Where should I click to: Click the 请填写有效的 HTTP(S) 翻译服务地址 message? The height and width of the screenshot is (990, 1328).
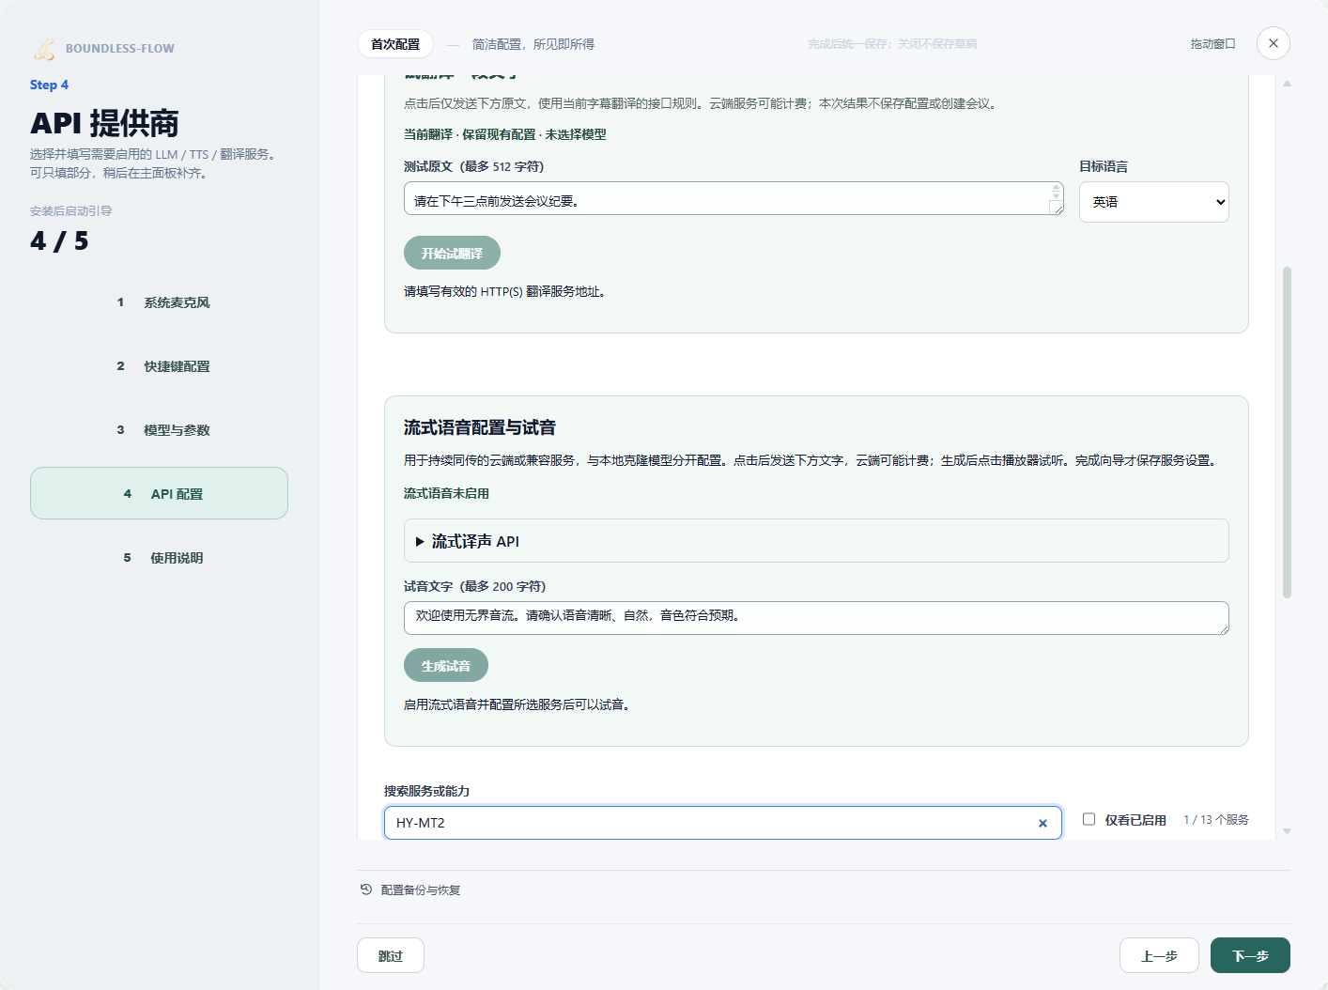coord(506,291)
